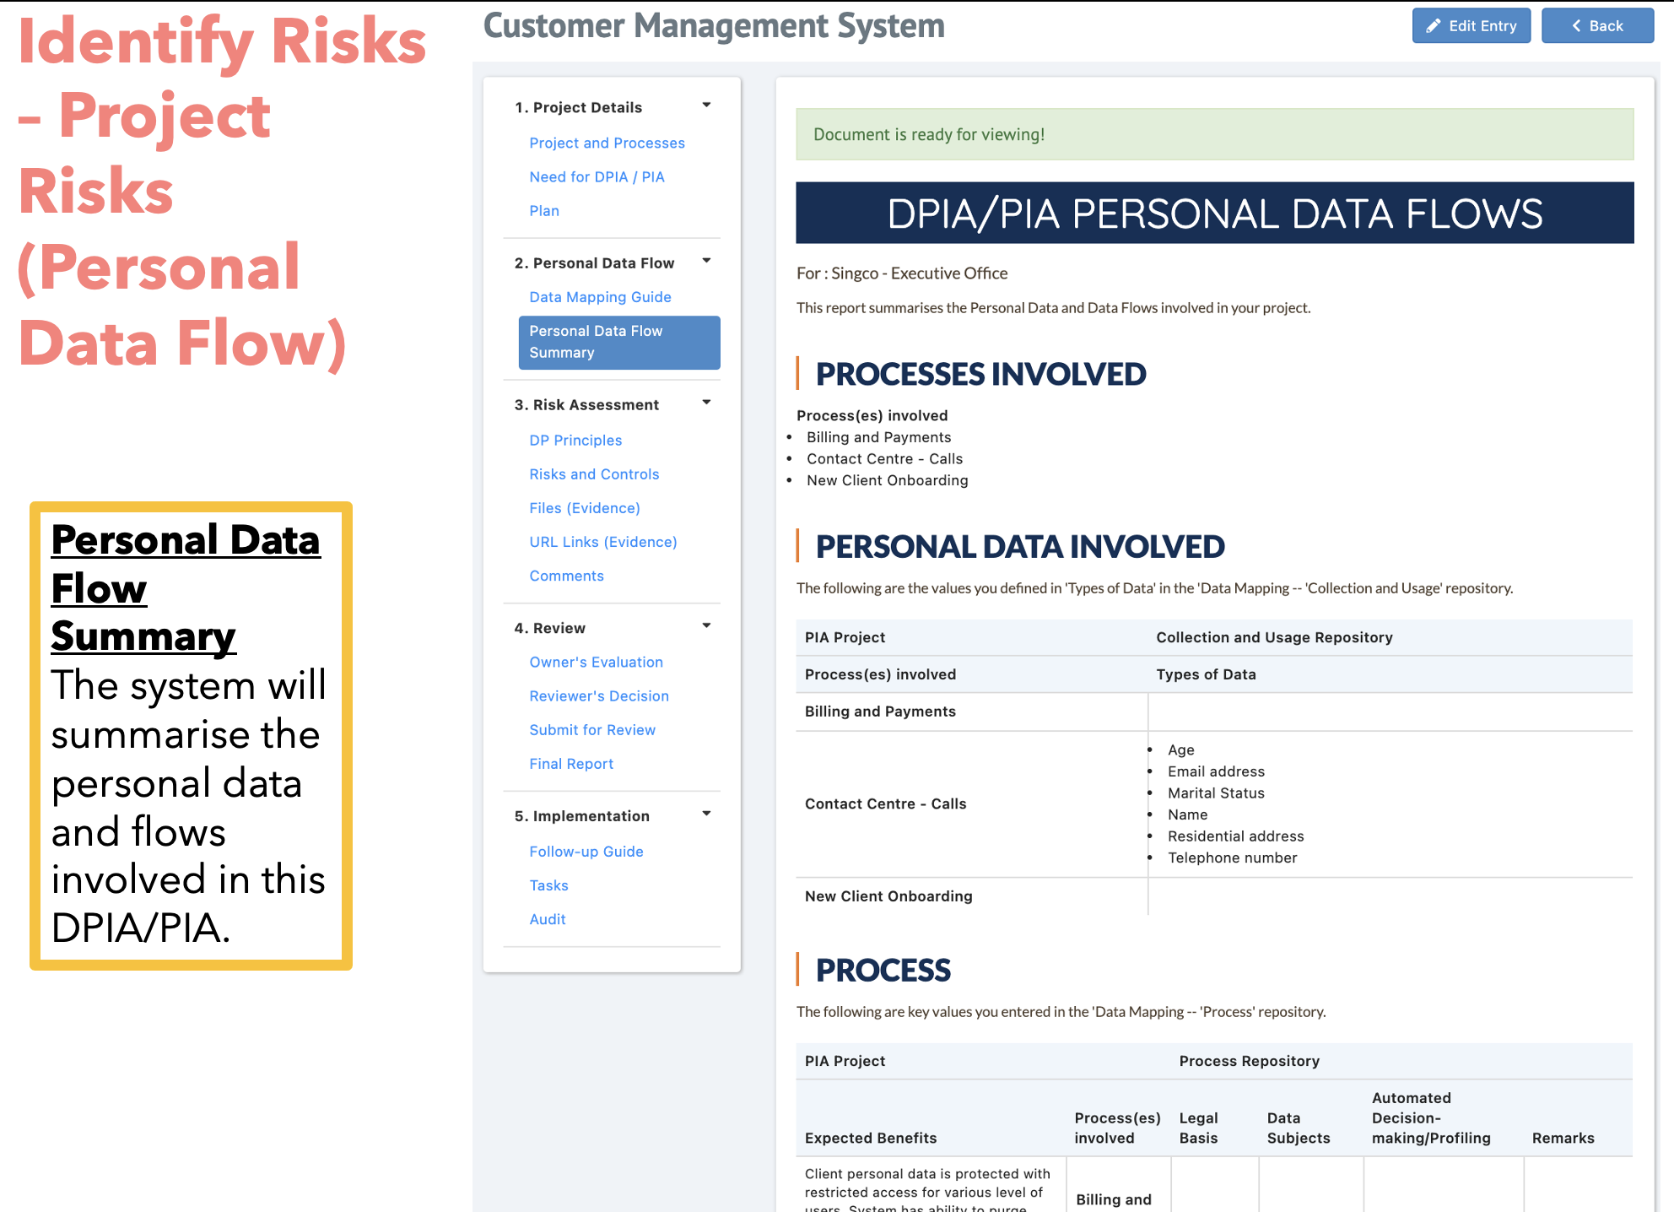Click Submit for Review link
Screen dimensions: 1674x1212
click(592, 729)
